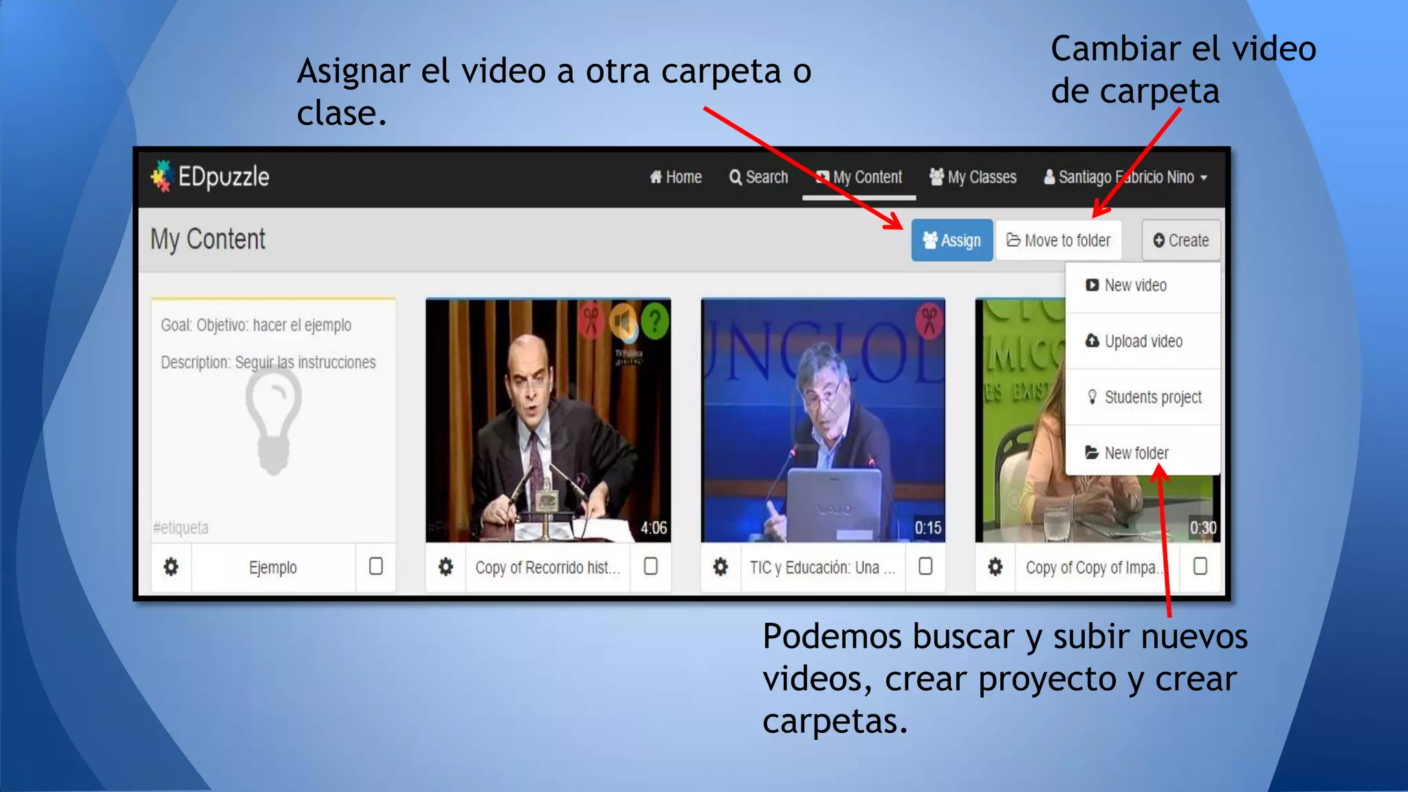Click the Ejemplo title text
The image size is (1408, 792).
[x=273, y=568]
